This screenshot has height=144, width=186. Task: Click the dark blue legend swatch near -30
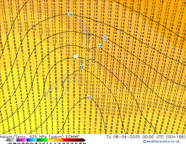[28, 140]
